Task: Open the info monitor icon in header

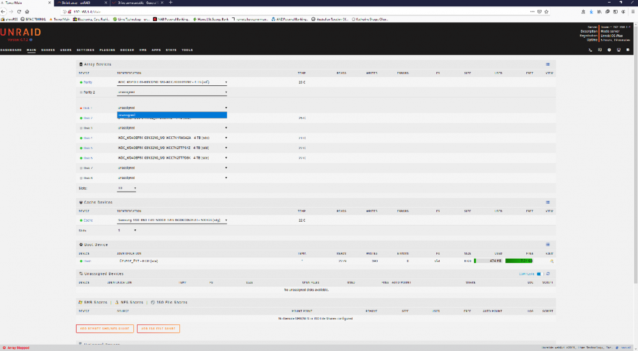Action: coord(618,50)
